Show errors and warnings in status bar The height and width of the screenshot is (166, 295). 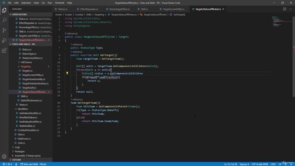[7, 164]
